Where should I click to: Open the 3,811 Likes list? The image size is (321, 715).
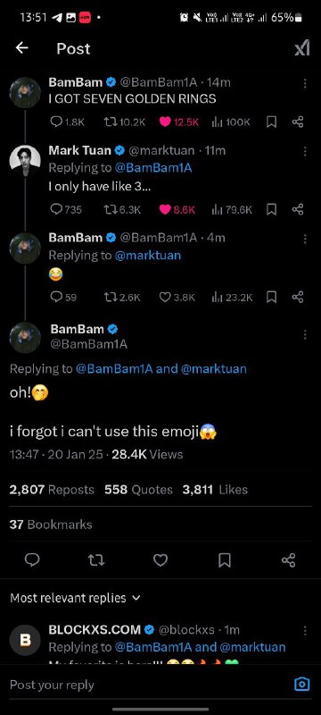[x=215, y=490]
